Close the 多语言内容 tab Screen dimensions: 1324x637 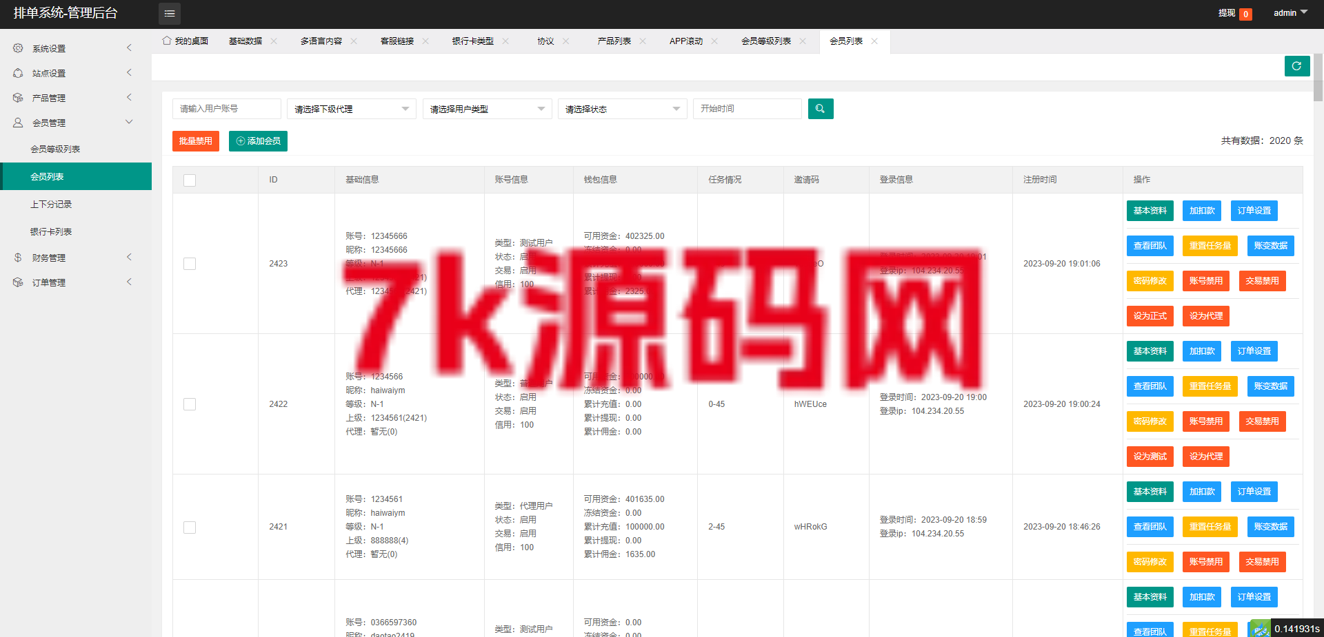[x=354, y=41]
